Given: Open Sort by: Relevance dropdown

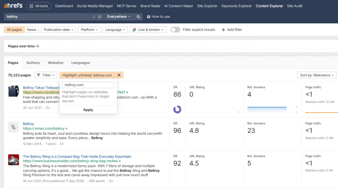Looking at the screenshot, I should point(317,75).
